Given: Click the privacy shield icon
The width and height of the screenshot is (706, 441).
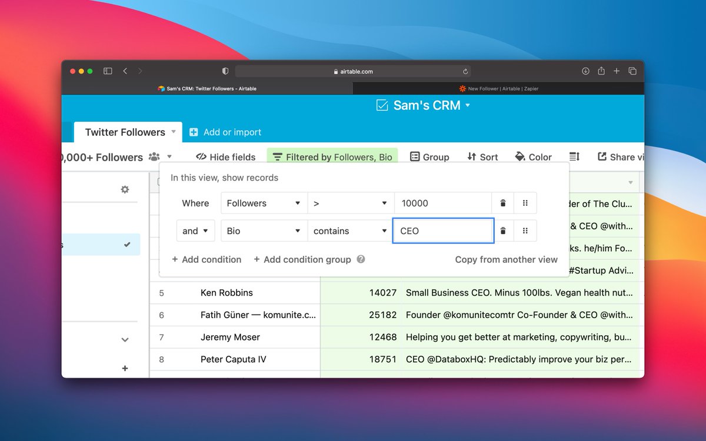Looking at the screenshot, I should click(225, 71).
